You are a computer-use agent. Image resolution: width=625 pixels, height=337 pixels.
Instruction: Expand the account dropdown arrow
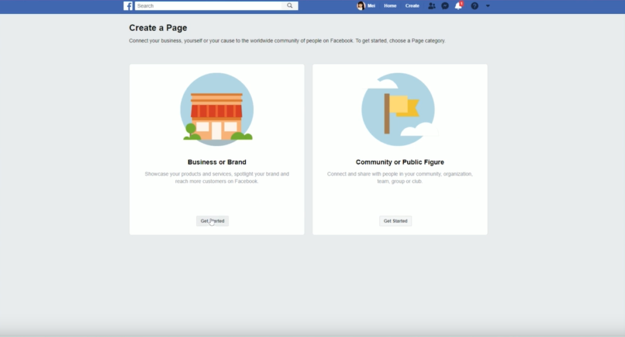click(488, 6)
